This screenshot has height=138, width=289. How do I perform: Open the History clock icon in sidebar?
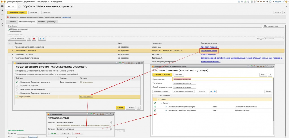click(2, 15)
